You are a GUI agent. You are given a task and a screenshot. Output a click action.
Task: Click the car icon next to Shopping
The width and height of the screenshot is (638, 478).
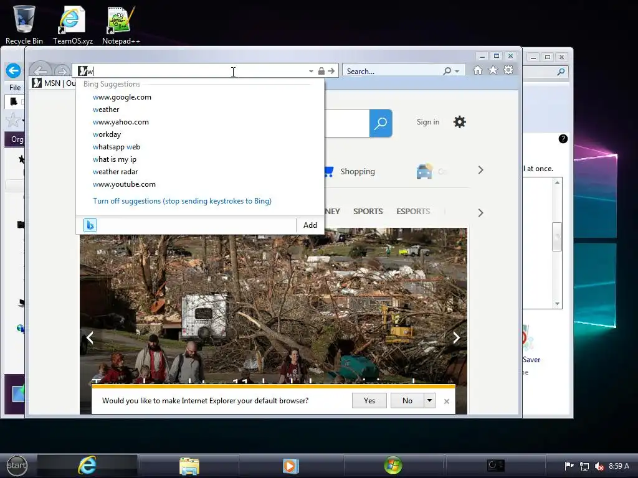point(424,172)
